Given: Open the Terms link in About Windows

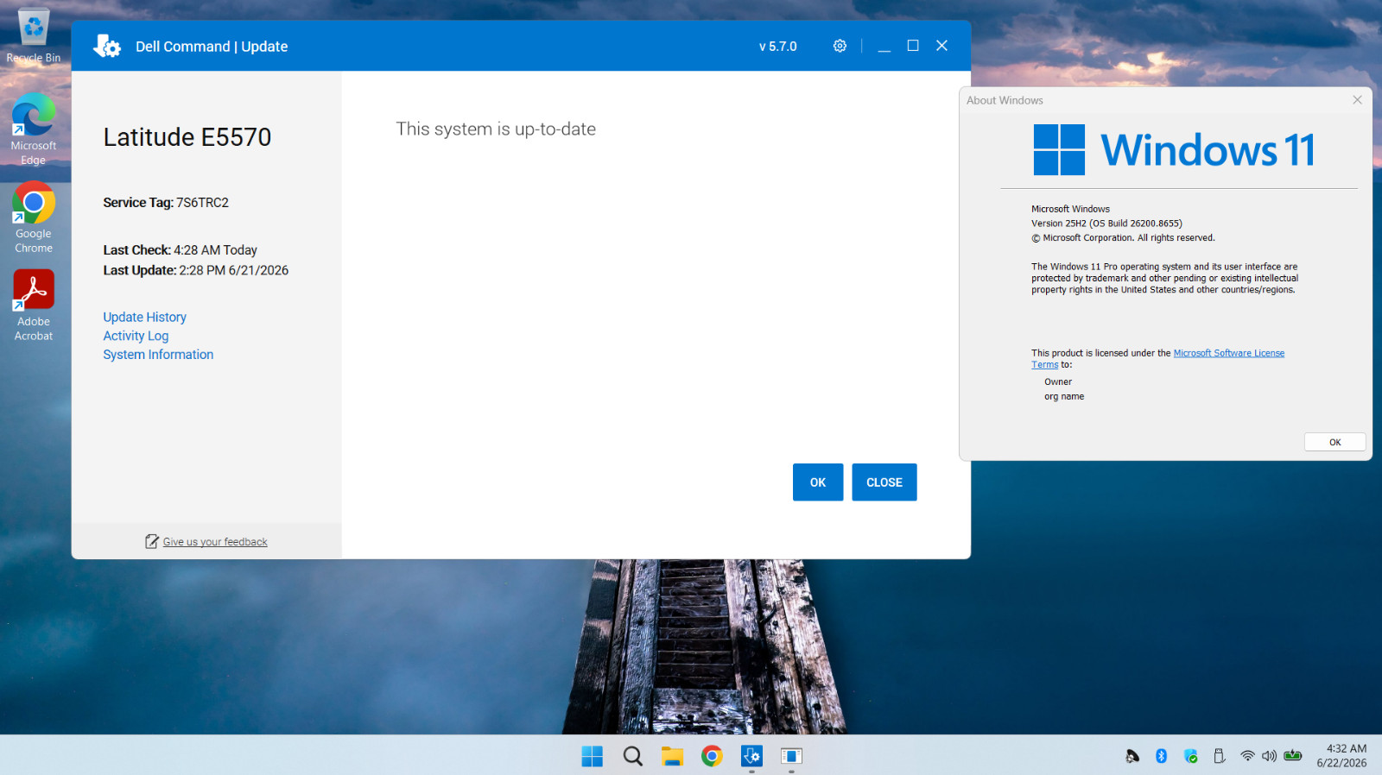Looking at the screenshot, I should (1044, 364).
